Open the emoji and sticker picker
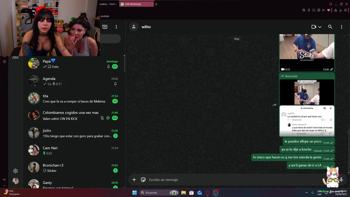Screen dimensions: 350x197 143,180
